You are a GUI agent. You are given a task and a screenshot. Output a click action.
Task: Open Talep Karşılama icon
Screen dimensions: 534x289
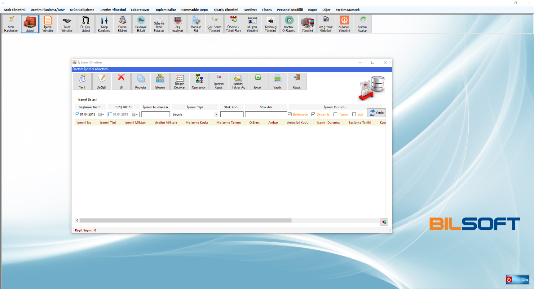[x=104, y=24]
